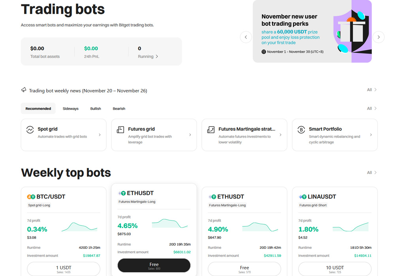This screenshot has width=395, height=276.
Task: Click the $14934.11 investment amount
Action: (x=363, y=255)
